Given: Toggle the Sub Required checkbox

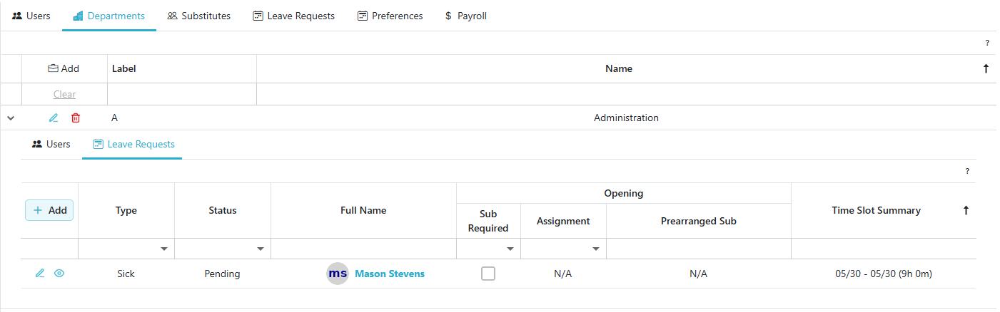Looking at the screenshot, I should (488, 274).
